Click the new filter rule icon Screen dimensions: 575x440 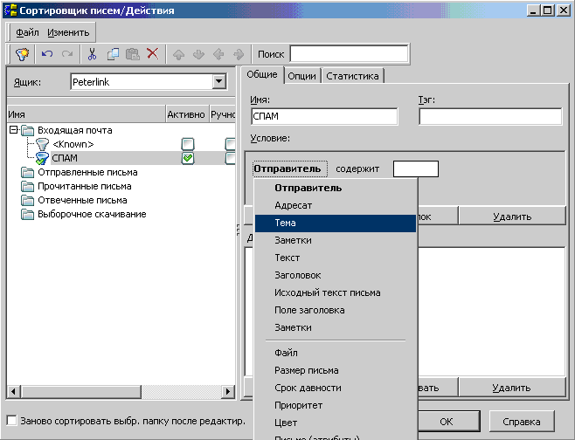(23, 54)
